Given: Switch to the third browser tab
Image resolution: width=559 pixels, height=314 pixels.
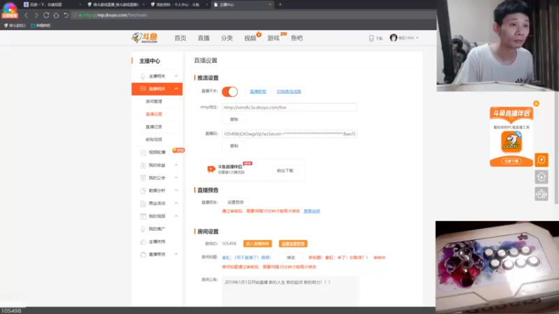Looking at the screenshot, I should click(x=178, y=5).
